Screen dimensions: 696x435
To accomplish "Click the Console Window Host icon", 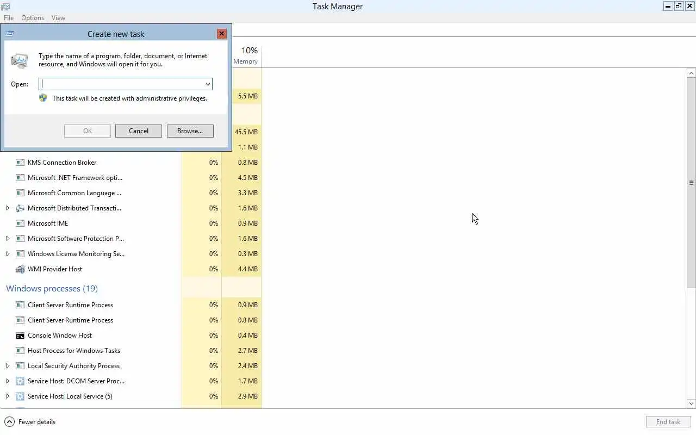I will [x=20, y=335].
